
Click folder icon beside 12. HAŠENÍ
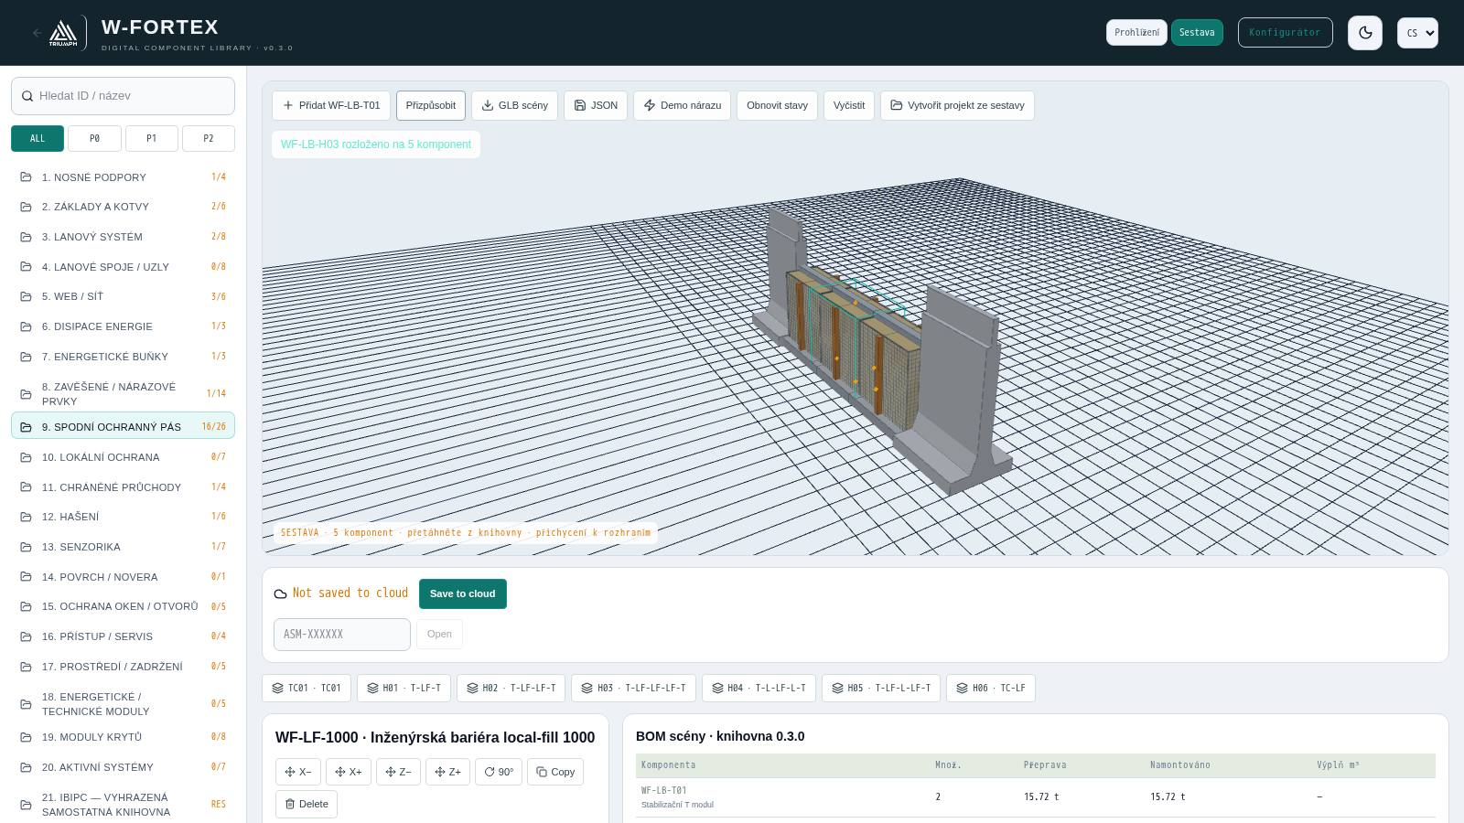(x=26, y=517)
